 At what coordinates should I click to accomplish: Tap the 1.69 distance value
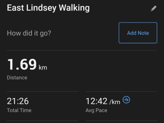pyautogui.click(x=22, y=64)
